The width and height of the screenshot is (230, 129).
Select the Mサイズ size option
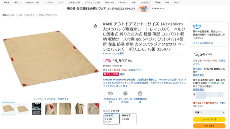pyautogui.click(x=129, y=118)
